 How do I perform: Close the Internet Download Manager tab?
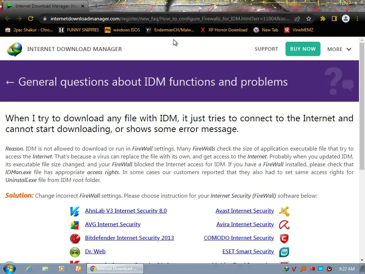click(83, 6)
